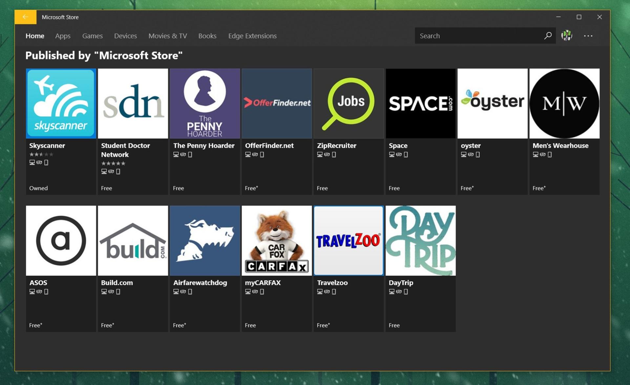The width and height of the screenshot is (630, 385).
Task: Click the Published by "Microsoft Store" heading
Action: (x=104, y=55)
